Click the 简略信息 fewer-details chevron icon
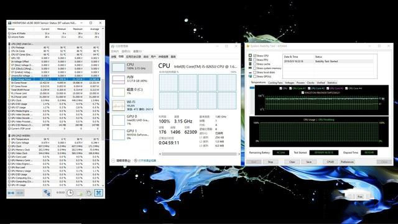The width and height of the screenshot is (398, 224). pyautogui.click(x=113, y=161)
